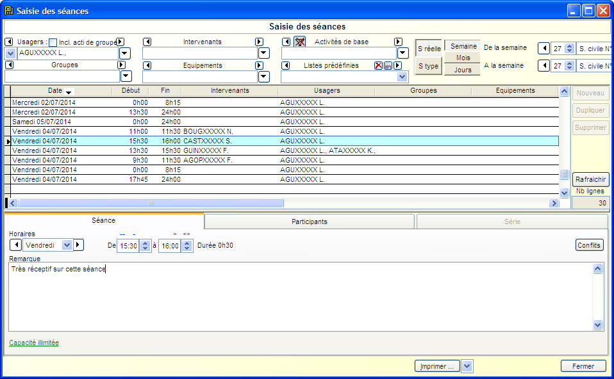Switch to the Participants tab
The image size is (614, 379).
tap(310, 222)
